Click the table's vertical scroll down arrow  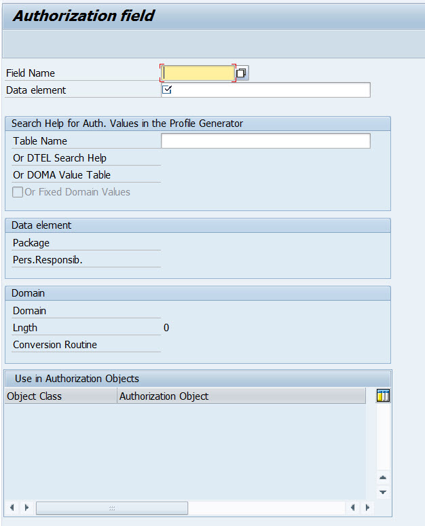coord(383,492)
